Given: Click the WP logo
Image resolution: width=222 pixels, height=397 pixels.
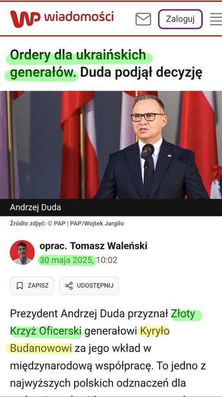Looking at the screenshot, I should pos(25,19).
